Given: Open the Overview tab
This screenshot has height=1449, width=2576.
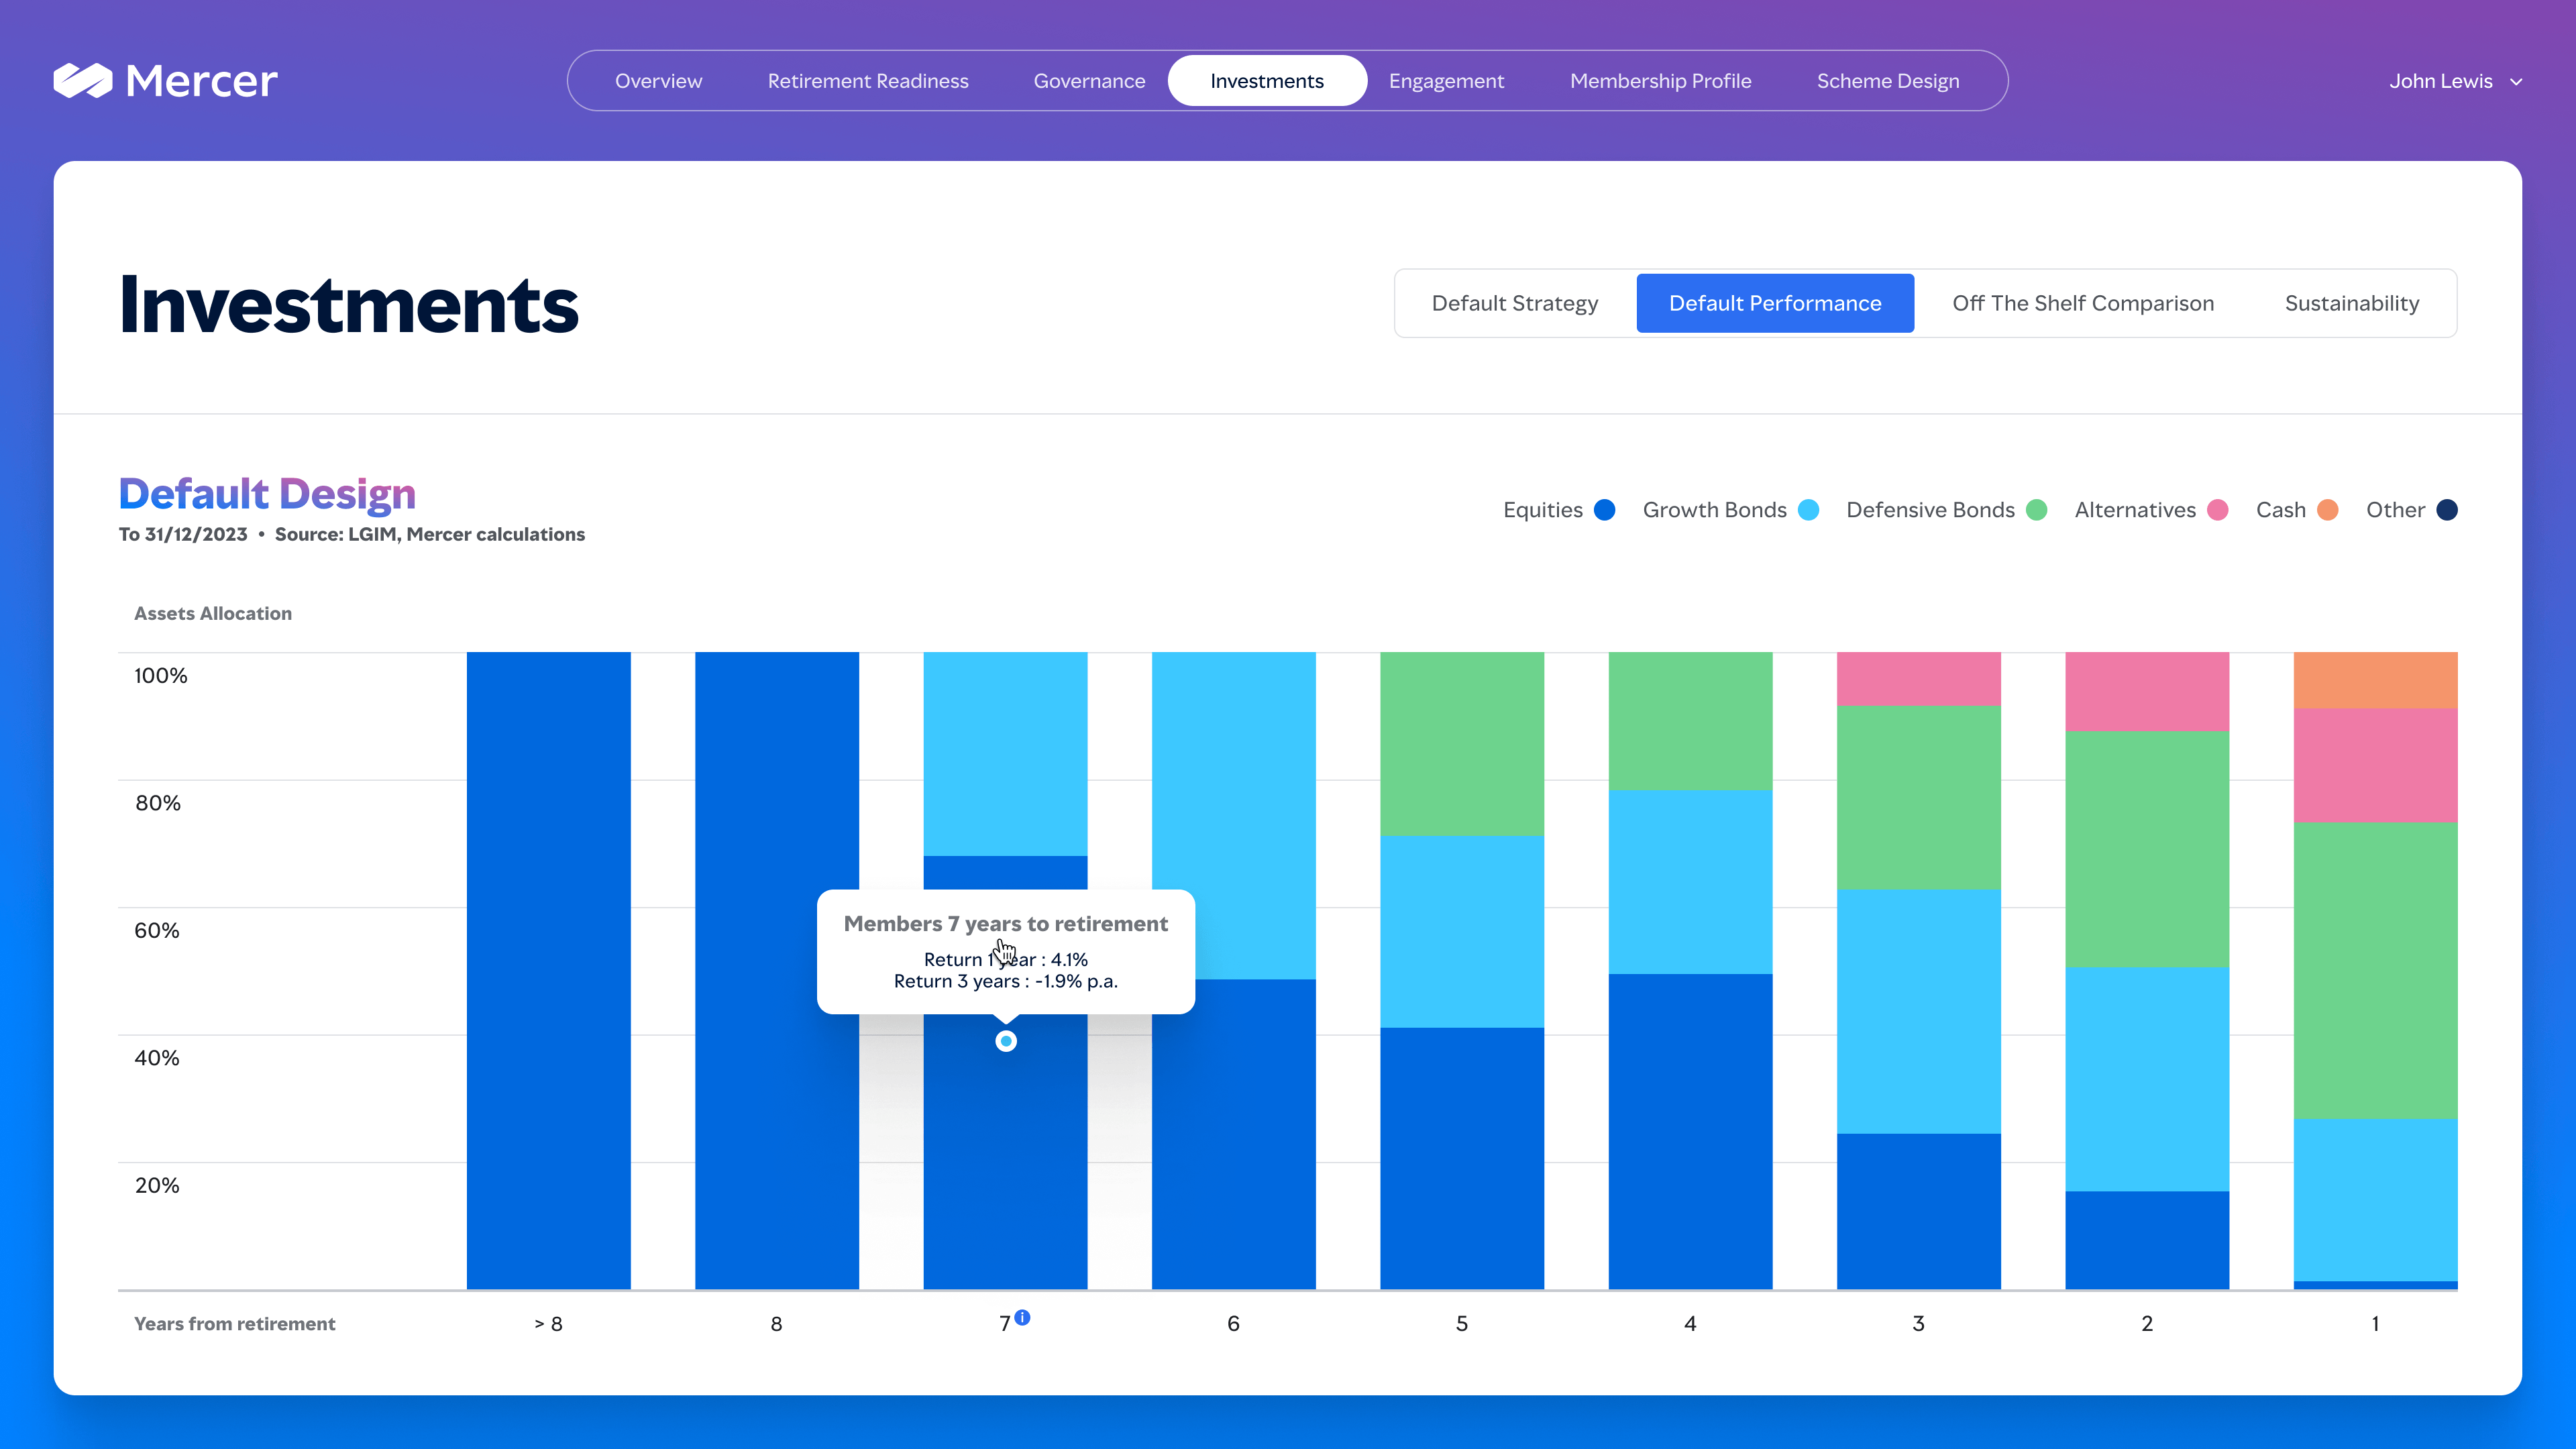Looking at the screenshot, I should click(x=658, y=81).
